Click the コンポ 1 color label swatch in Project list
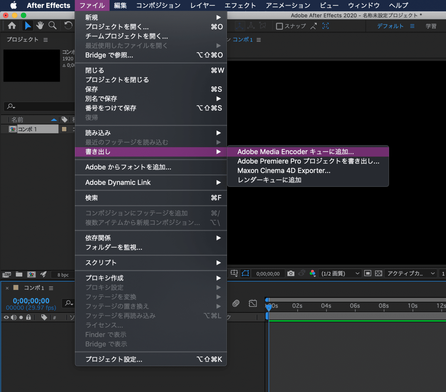Screen dimensions: 446x392 64,129
